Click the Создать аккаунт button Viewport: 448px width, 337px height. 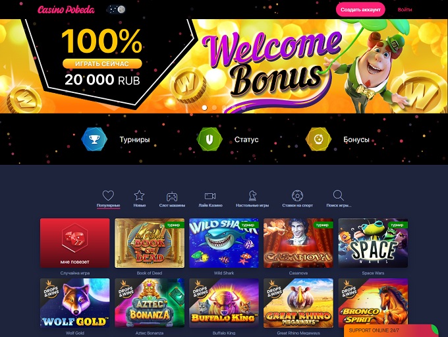(360, 9)
